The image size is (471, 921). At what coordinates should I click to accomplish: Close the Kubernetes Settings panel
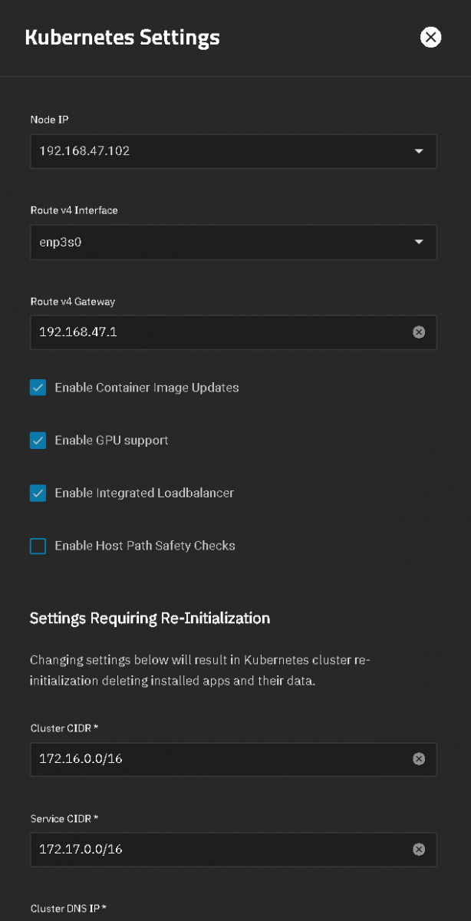point(431,37)
